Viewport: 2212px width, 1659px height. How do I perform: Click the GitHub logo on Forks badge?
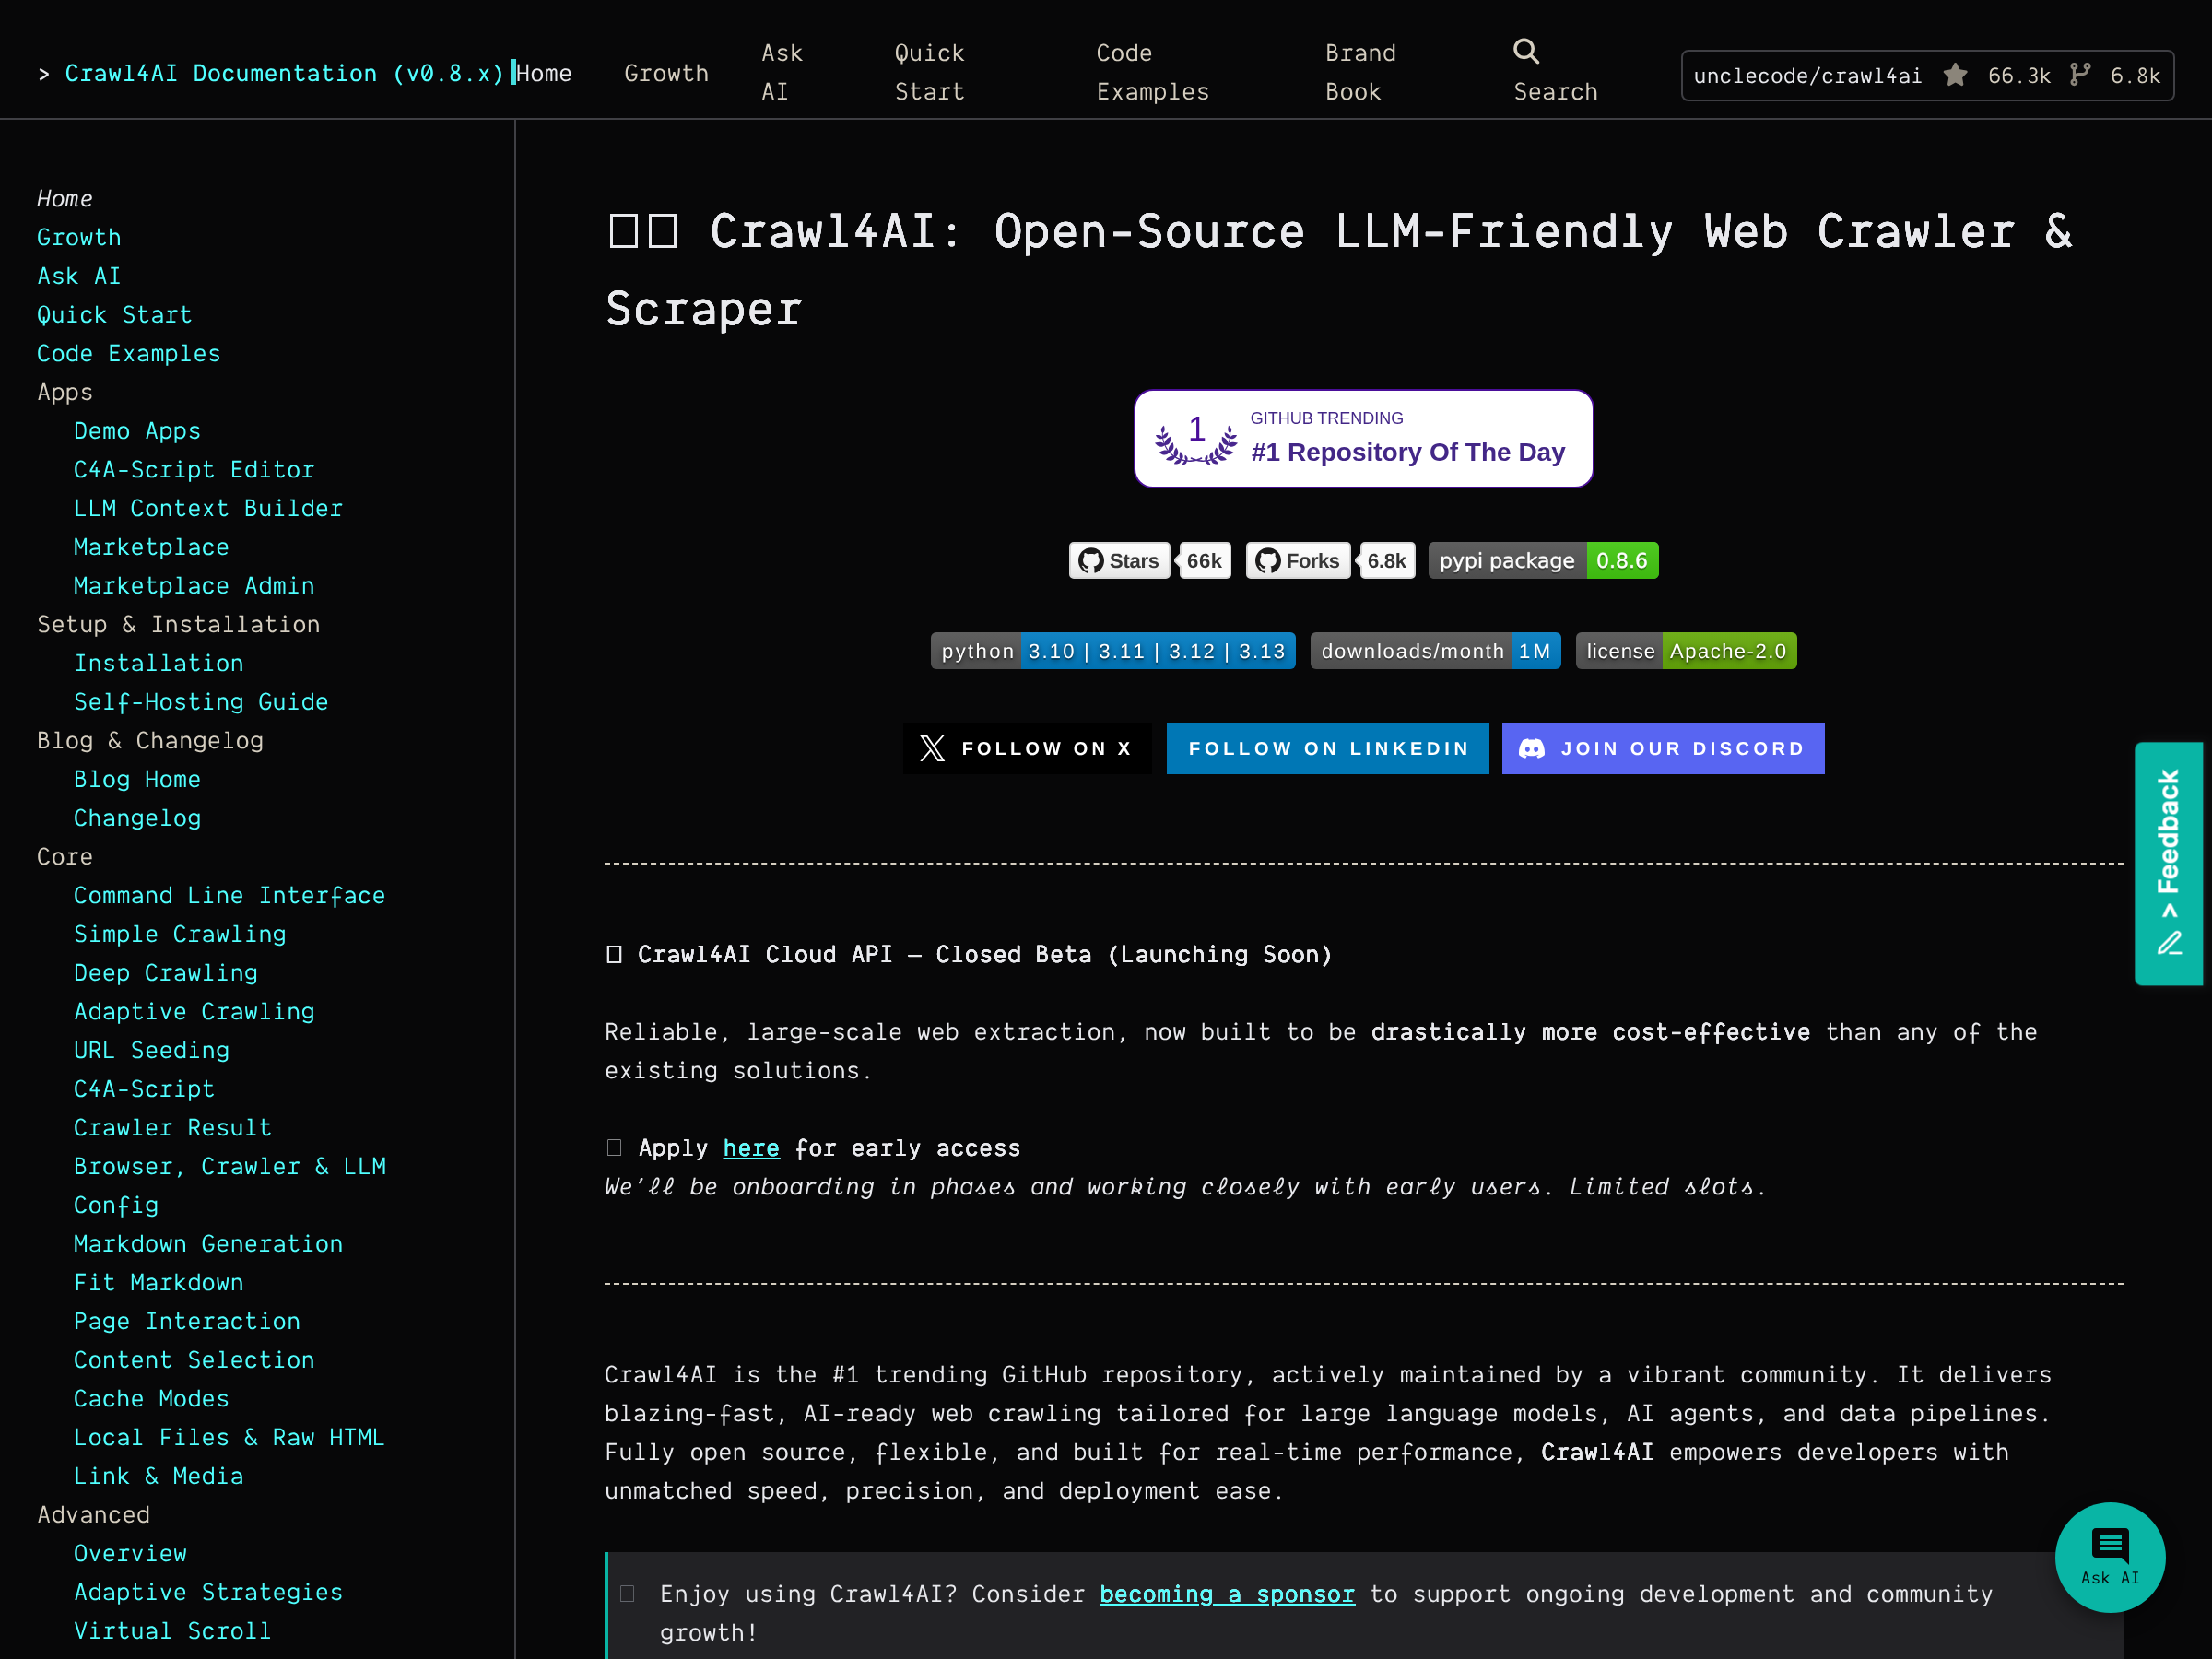tap(1268, 561)
